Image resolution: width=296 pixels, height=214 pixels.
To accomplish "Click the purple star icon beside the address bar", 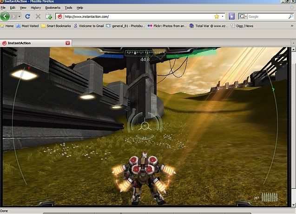I will tap(231, 16).
